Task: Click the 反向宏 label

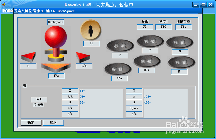Action: pos(38,105)
